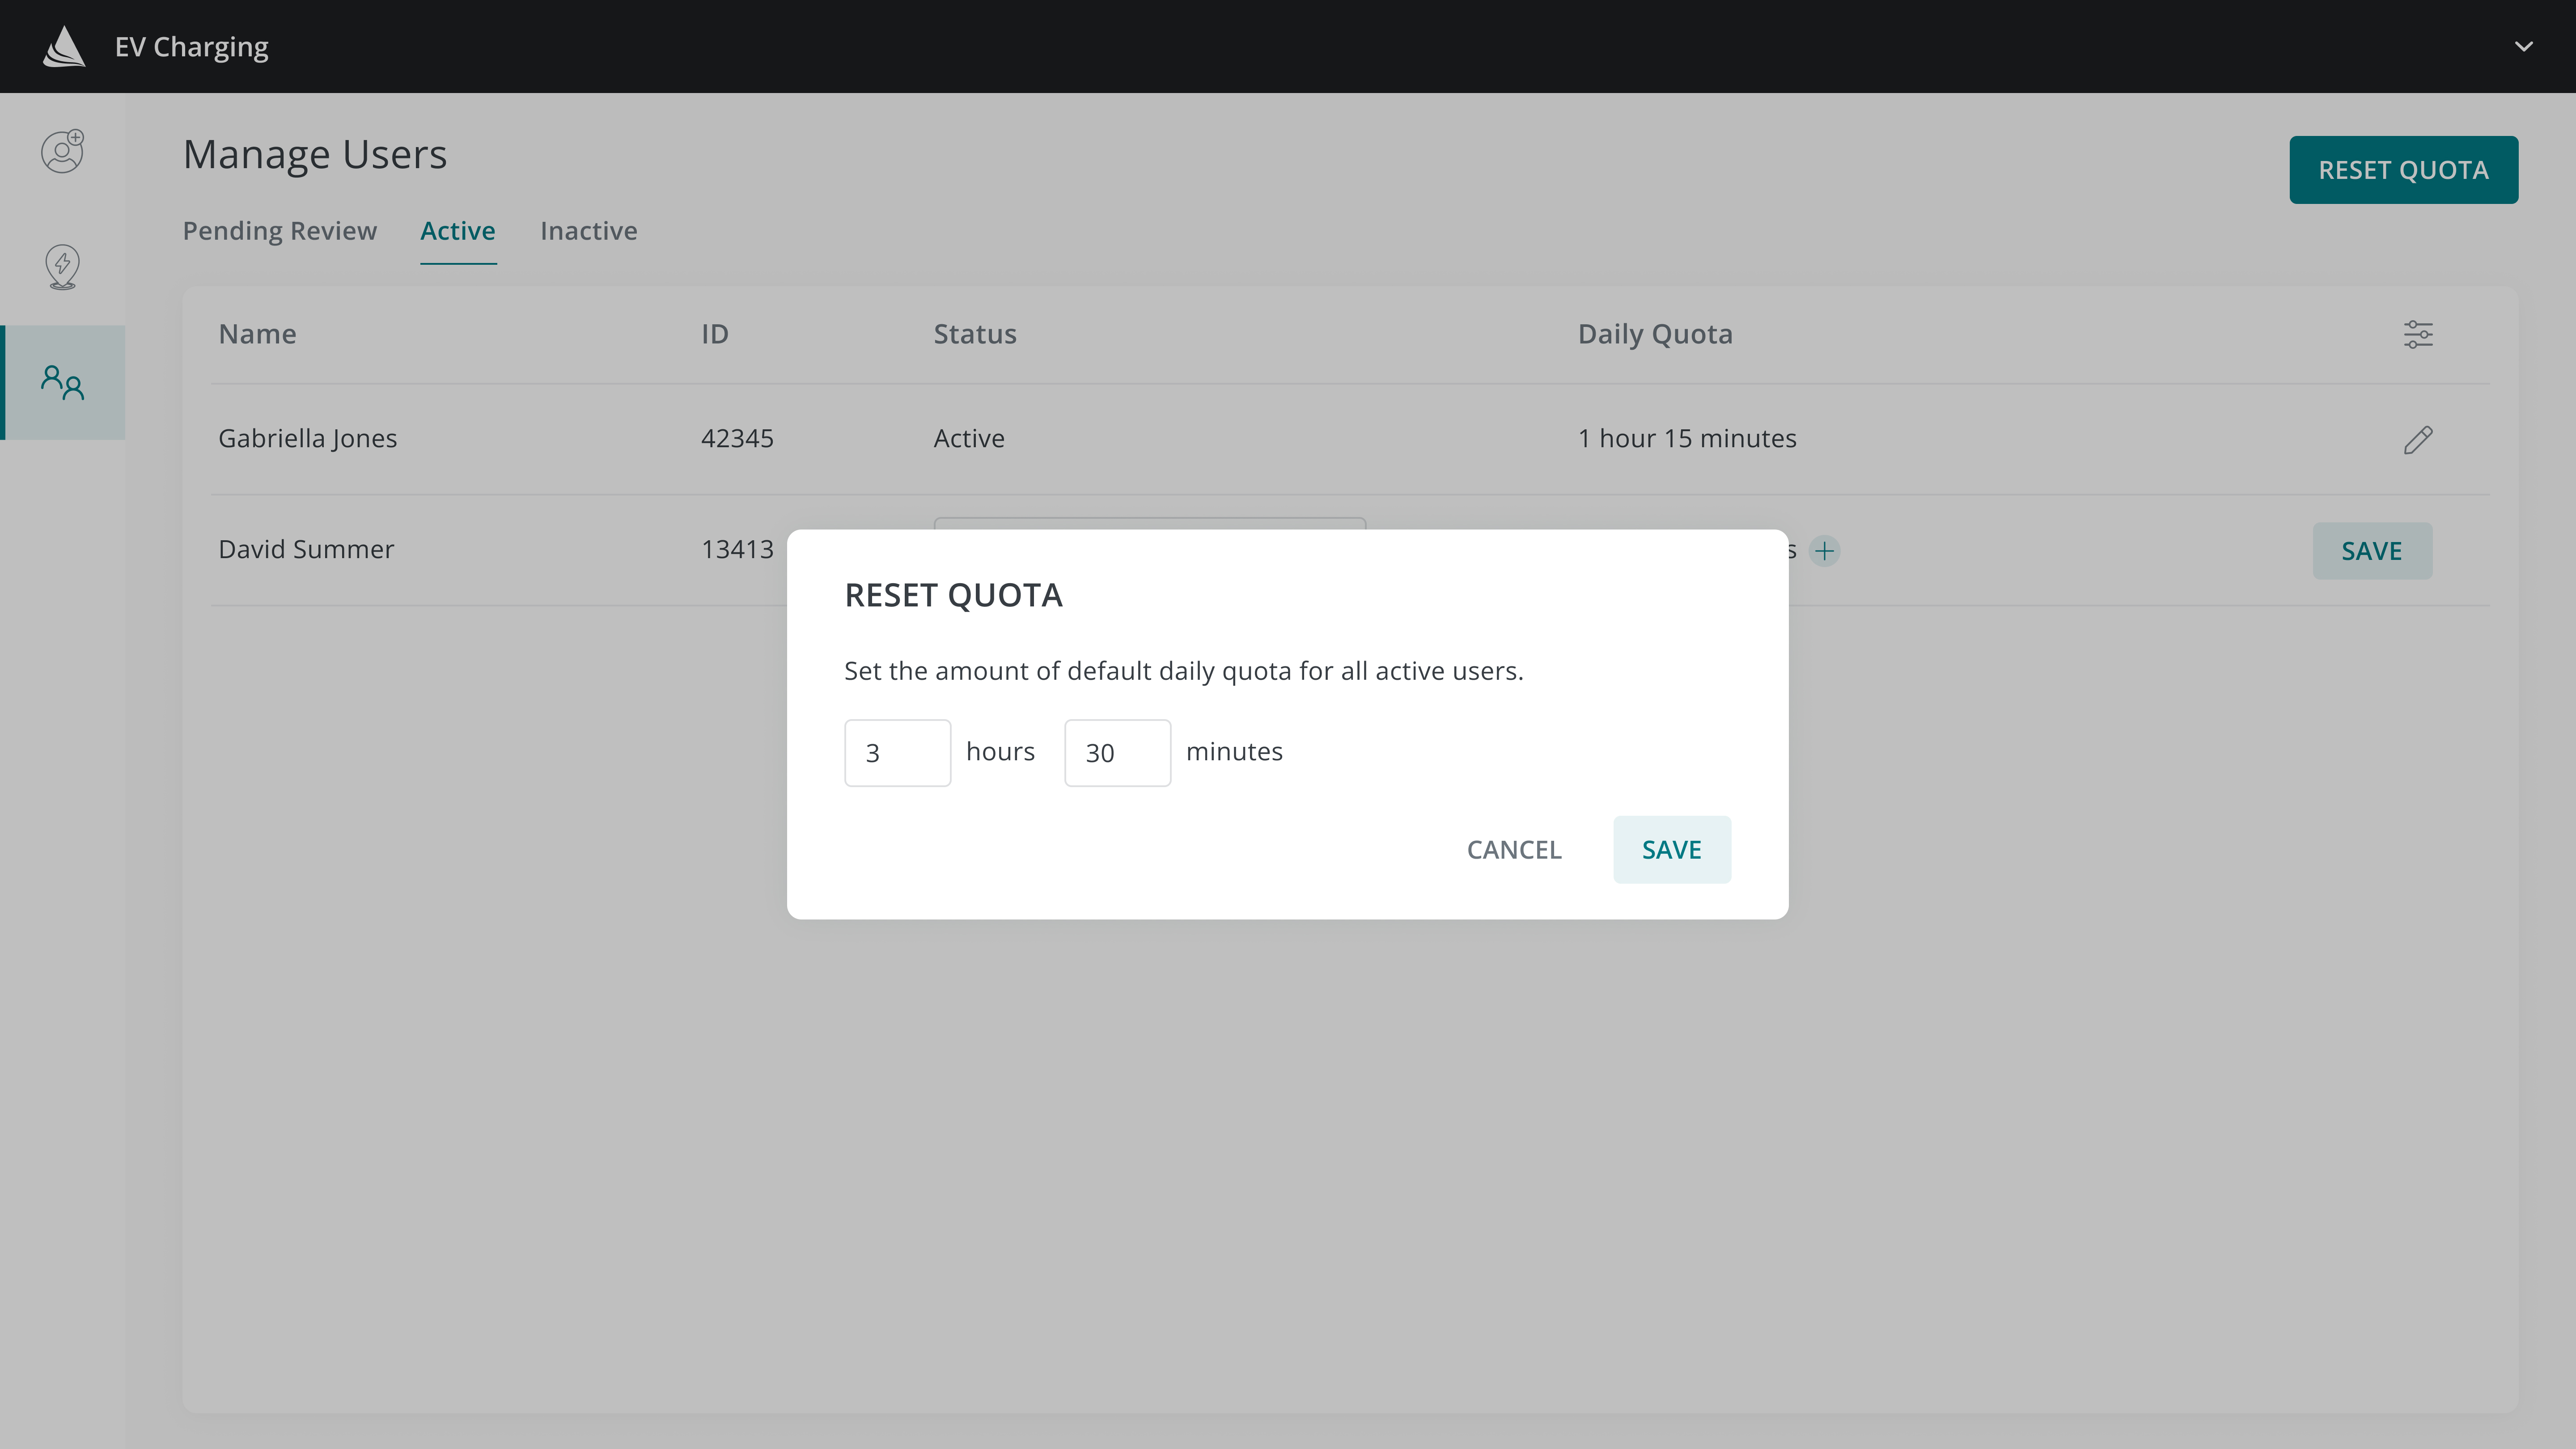Click the pencil edit icon for Gabriella Jones
The width and height of the screenshot is (2576, 1449).
[2418, 439]
